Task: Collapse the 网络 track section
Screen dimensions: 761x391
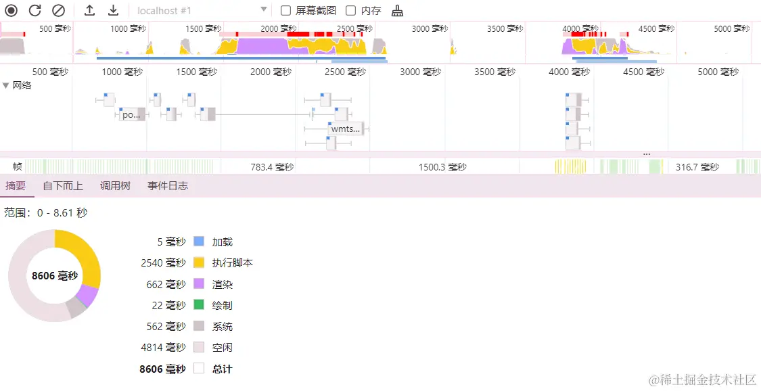Action: 6,86
